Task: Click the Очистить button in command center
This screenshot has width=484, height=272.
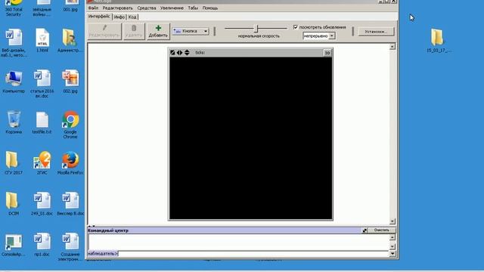Action: coord(381,230)
